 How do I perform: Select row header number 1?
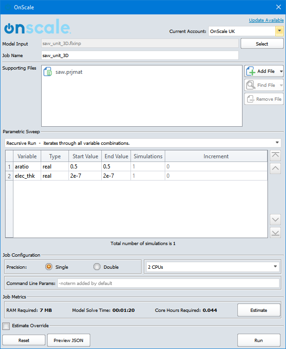point(9,167)
